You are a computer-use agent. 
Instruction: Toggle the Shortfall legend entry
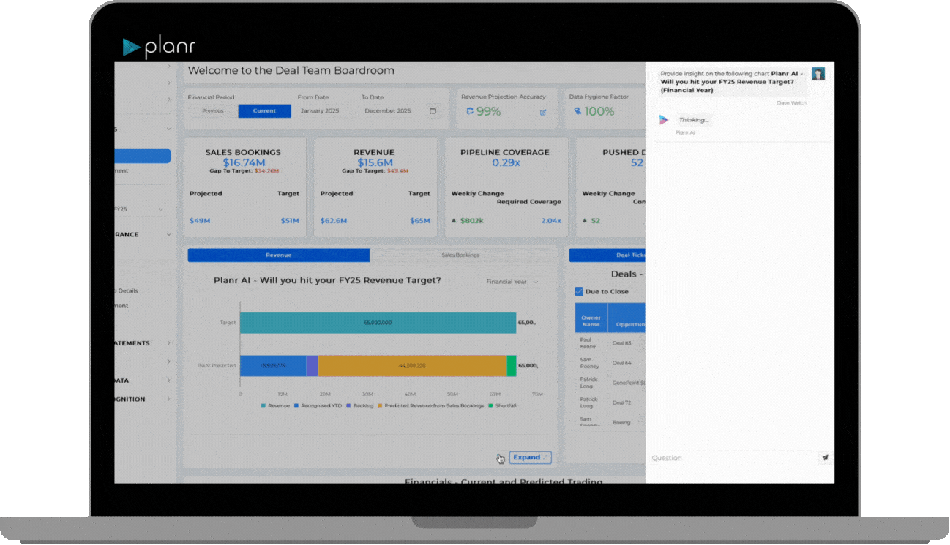(502, 405)
